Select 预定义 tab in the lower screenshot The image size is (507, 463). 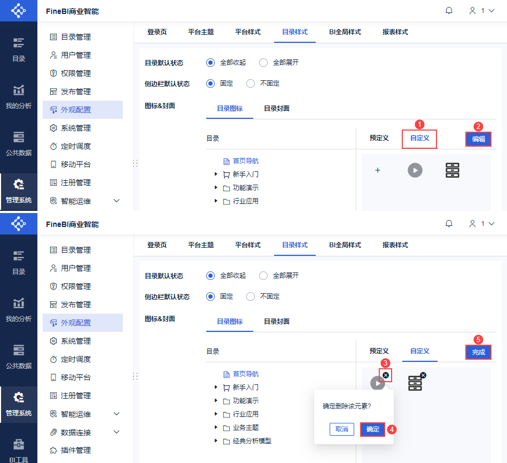tap(379, 351)
